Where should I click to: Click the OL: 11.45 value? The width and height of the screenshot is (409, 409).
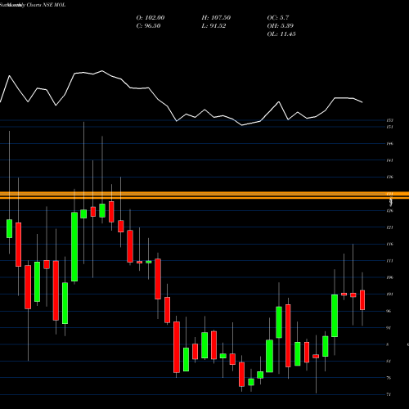(x=281, y=34)
